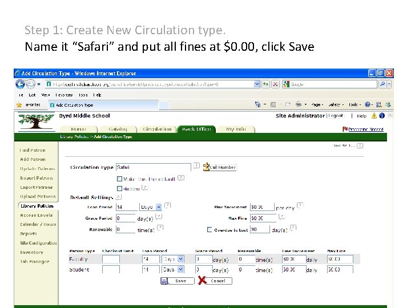Click the Logout link
This screenshot has width=411, height=308.
[x=336, y=116]
